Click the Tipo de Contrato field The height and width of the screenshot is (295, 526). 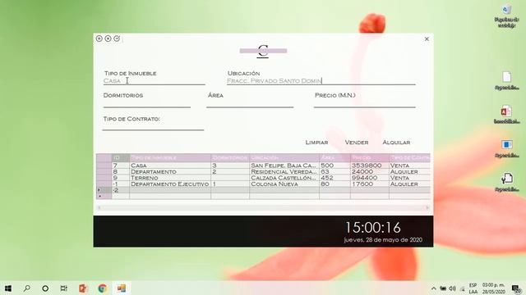click(153, 126)
